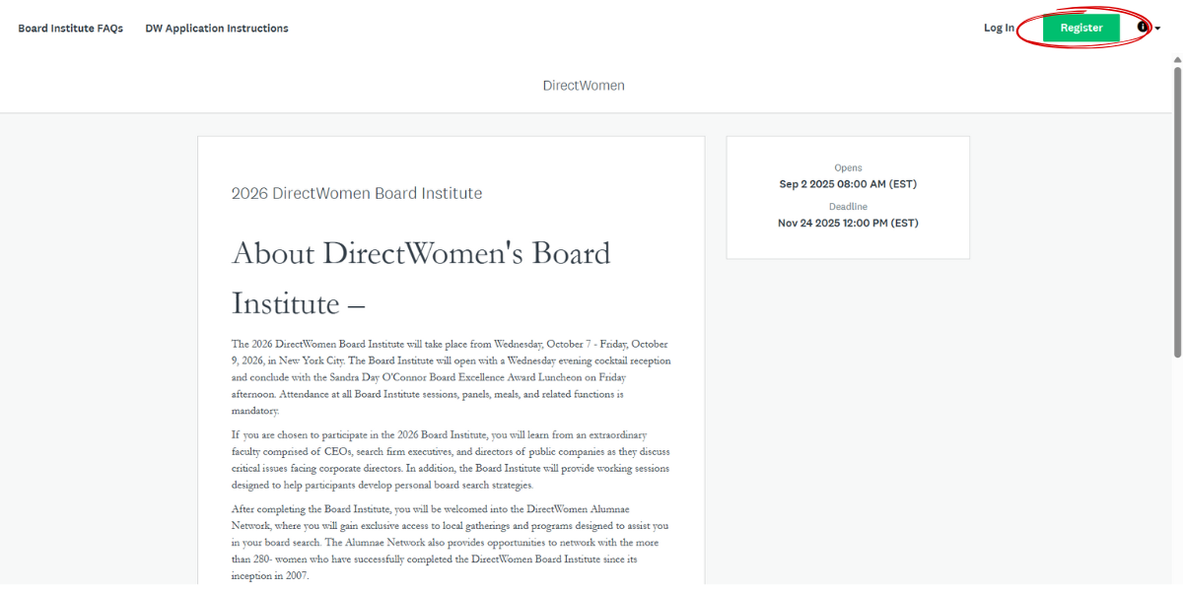Click the DirectWomen site title
This screenshot has height=591, width=1183.
click(584, 86)
